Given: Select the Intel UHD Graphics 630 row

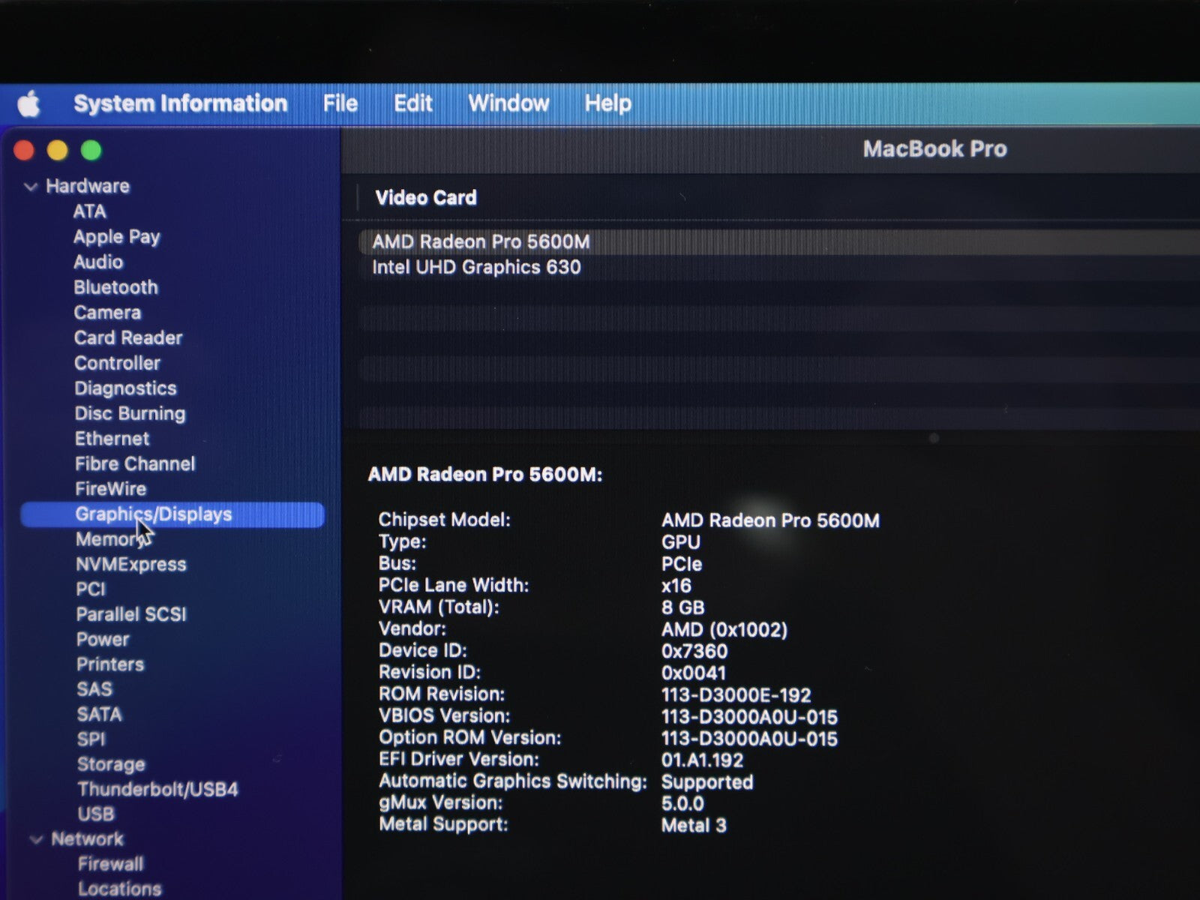Looking at the screenshot, I should tap(778, 267).
